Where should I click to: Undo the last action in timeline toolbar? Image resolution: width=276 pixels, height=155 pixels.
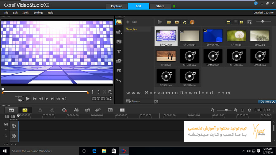[x=40, y=110]
